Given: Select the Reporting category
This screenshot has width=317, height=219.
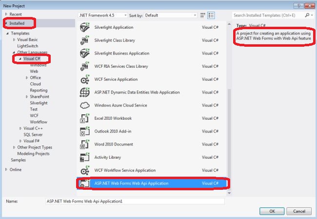Looking at the screenshot, I should tap(39, 91).
